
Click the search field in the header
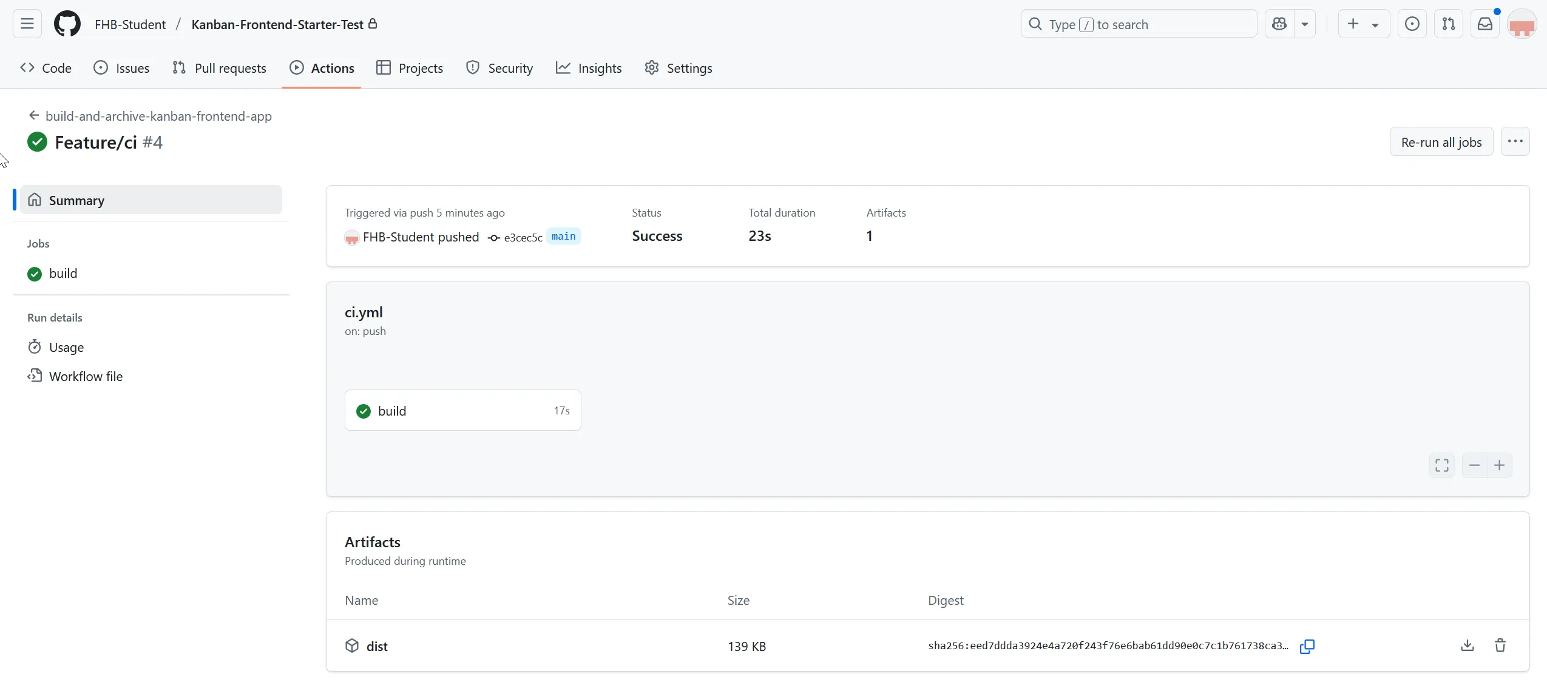(x=1138, y=24)
